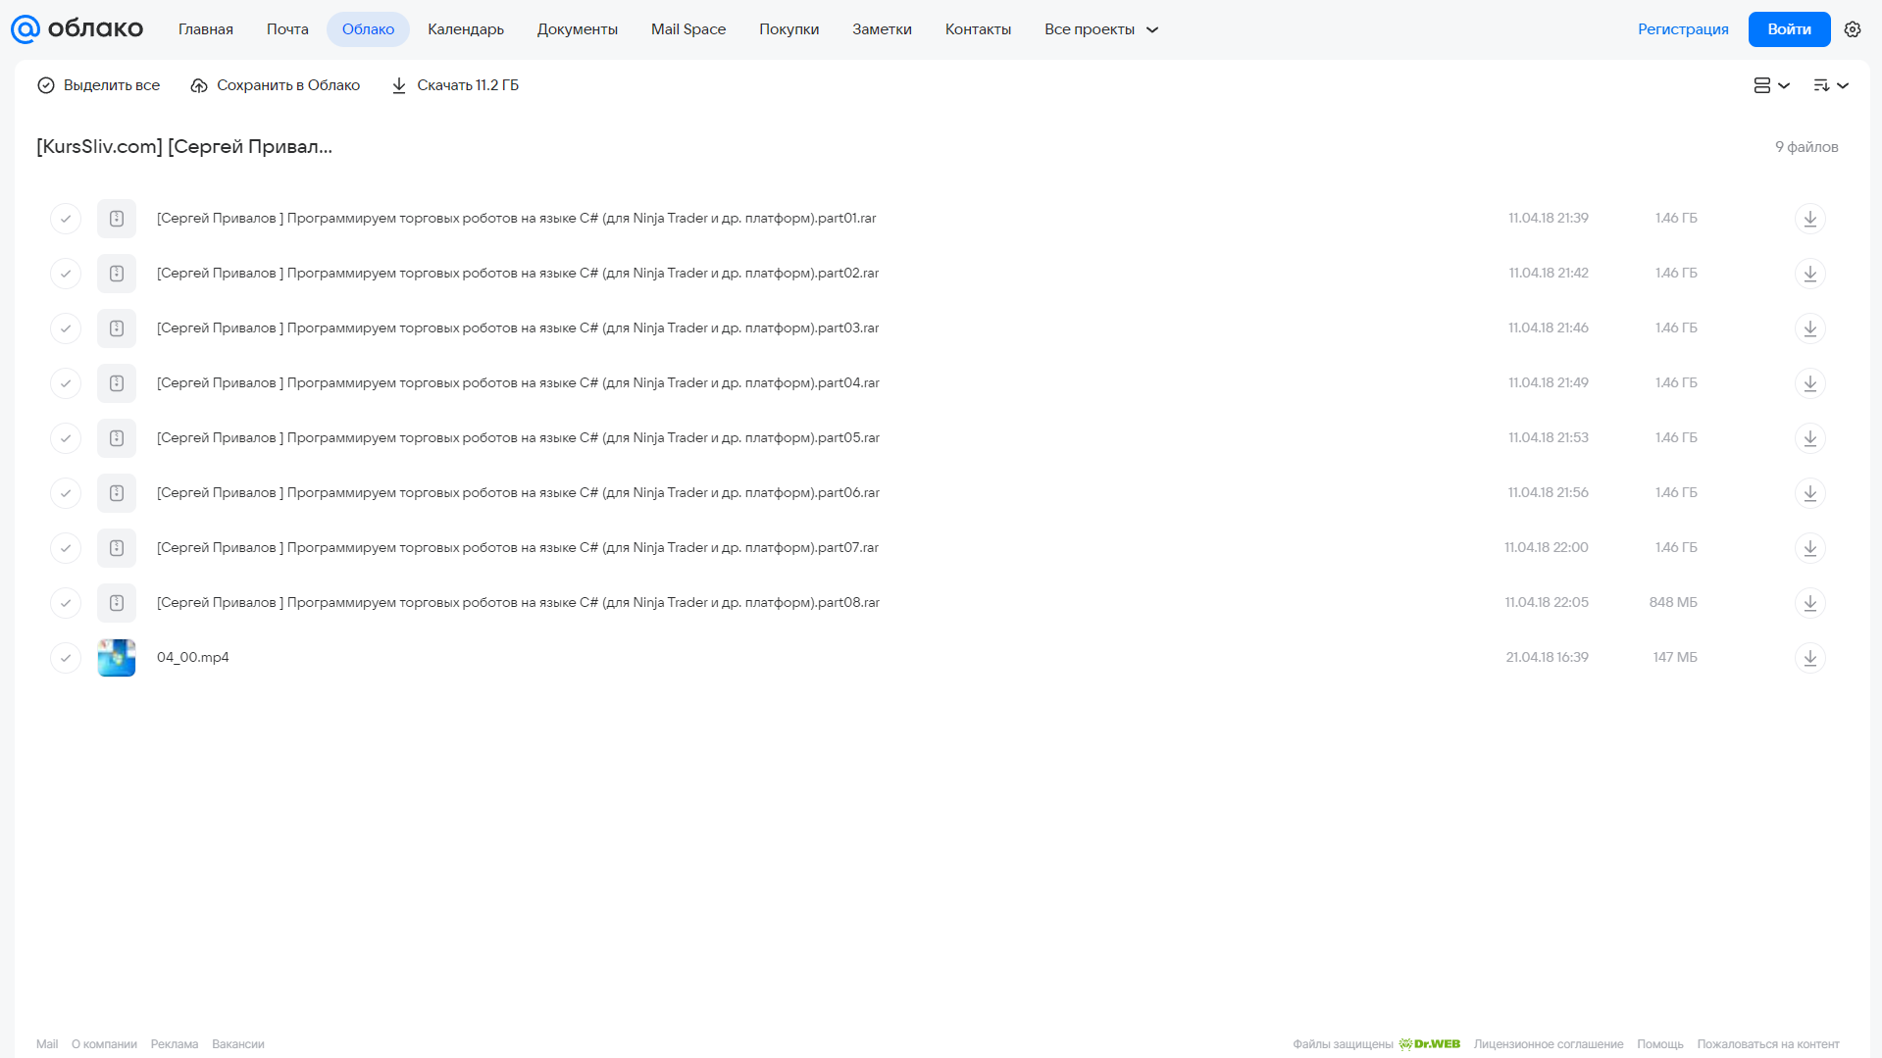Download the part08.rar file via arrow icon
Screen dimensions: 1882x1058
(1810, 603)
